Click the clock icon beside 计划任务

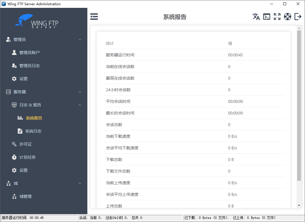14,157
